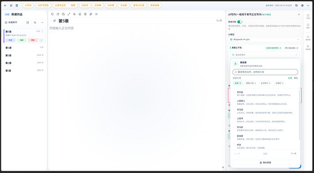Open the extra options button on 第5章 card
The image size is (314, 173).
(41, 40)
